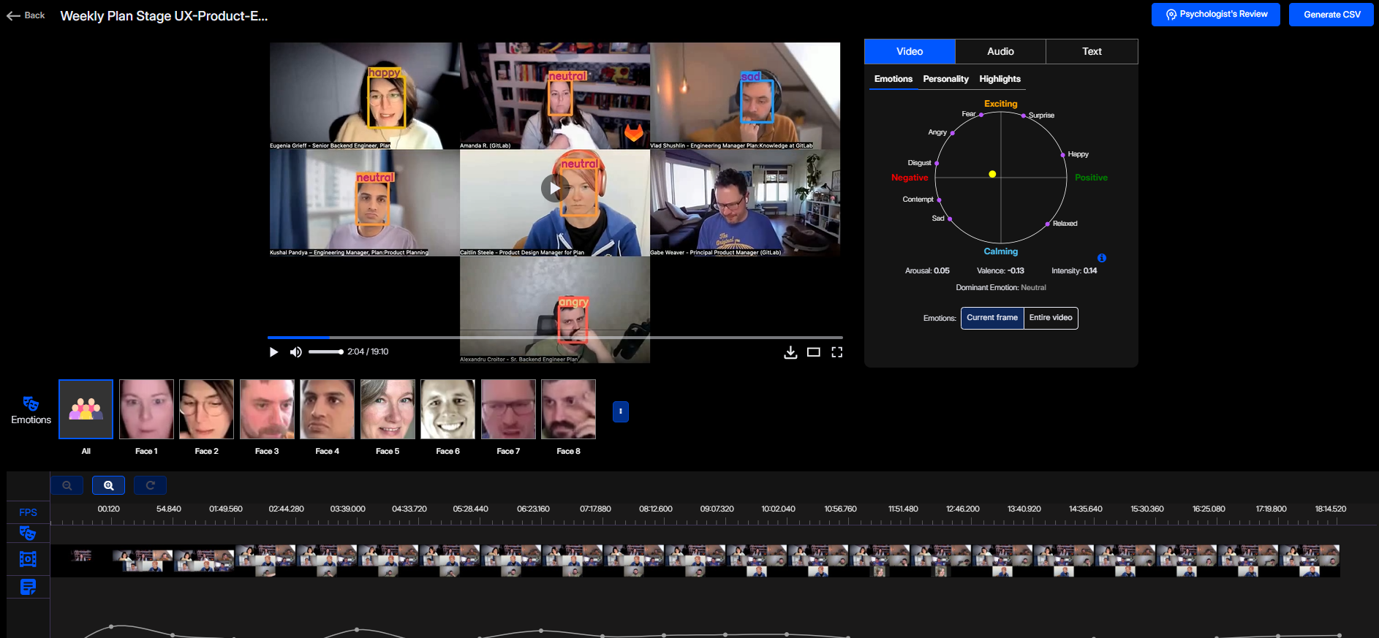The height and width of the screenshot is (638, 1379).
Task: Click the sad face box on Vlad
Action: click(x=757, y=101)
